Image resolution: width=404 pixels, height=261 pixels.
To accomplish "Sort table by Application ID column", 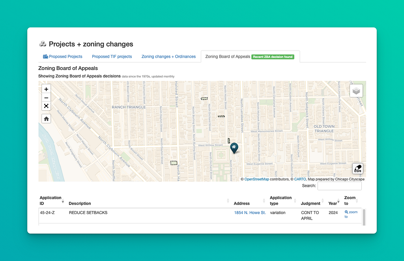I will tap(52, 201).
